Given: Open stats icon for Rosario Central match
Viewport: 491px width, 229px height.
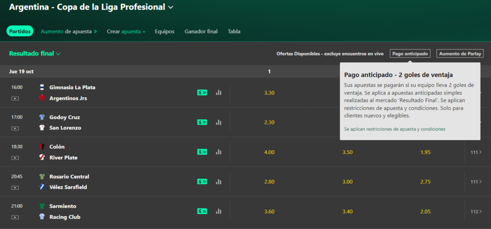Looking at the screenshot, I should [219, 182].
